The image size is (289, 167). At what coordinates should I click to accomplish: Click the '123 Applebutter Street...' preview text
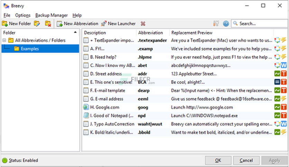[x=194, y=74]
